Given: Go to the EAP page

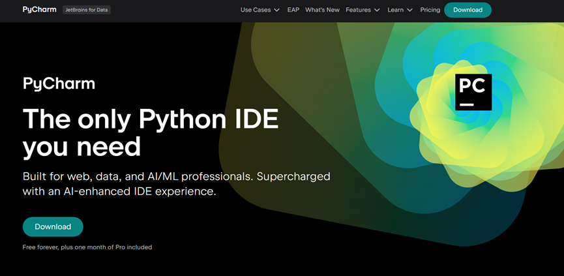Looking at the screenshot, I should click(x=293, y=10).
